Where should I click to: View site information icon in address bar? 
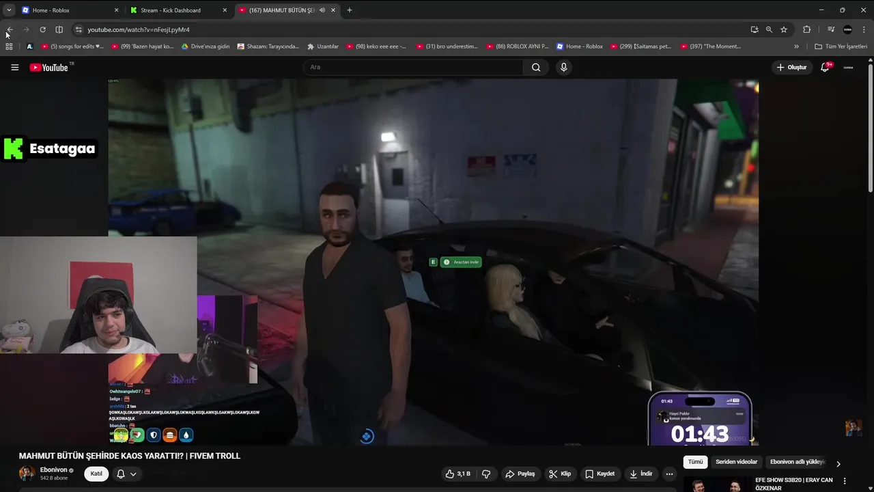point(79,29)
